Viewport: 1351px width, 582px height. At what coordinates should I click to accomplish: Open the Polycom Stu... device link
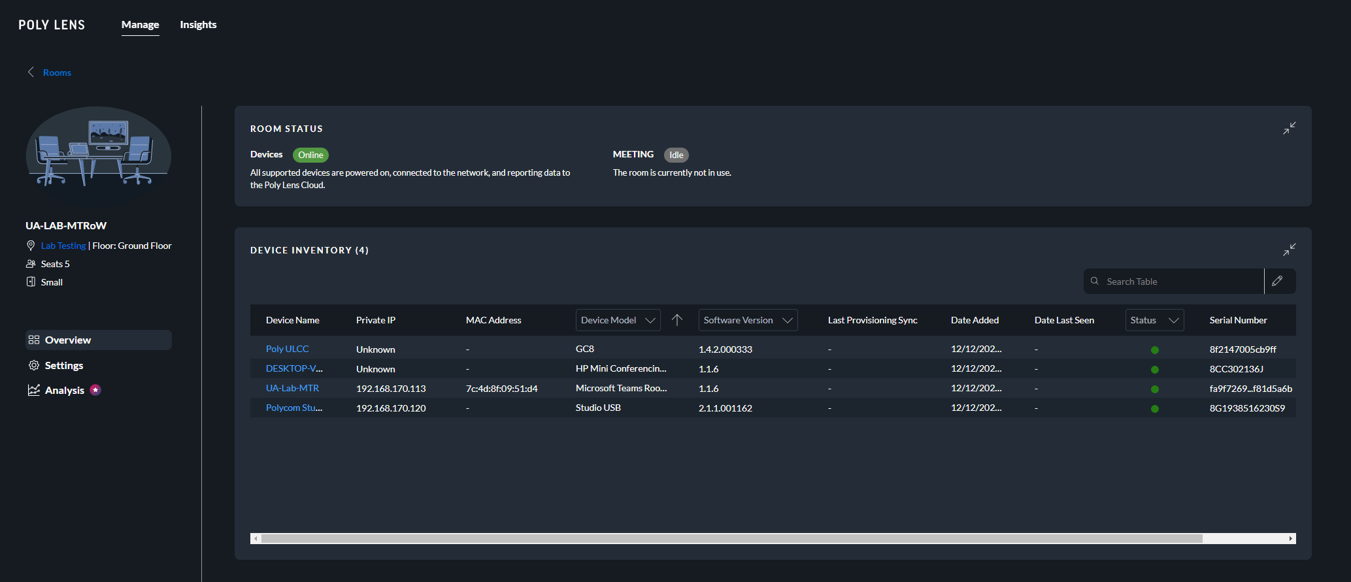click(294, 408)
